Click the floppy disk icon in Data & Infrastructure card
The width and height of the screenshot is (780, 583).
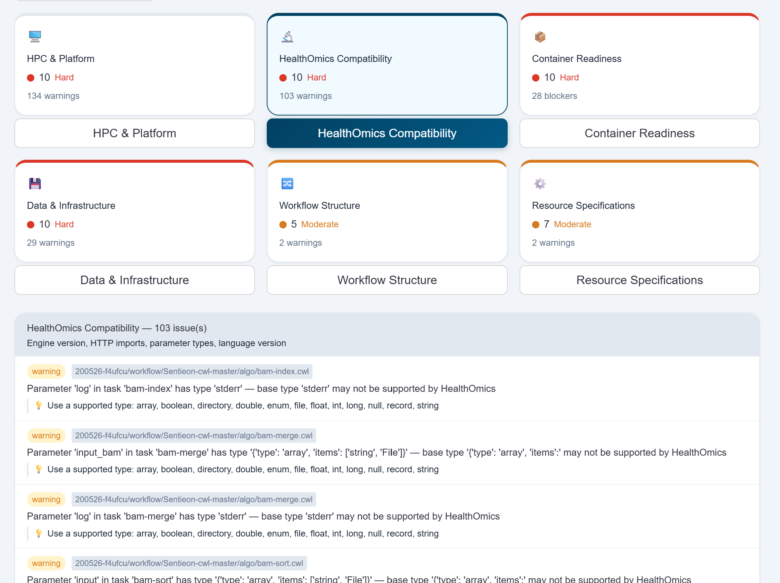click(35, 183)
